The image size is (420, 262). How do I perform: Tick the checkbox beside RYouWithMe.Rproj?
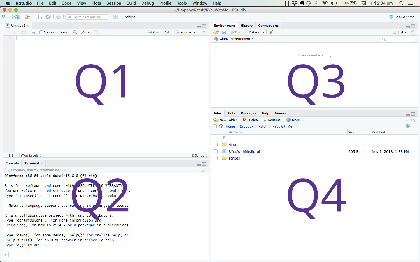click(x=216, y=151)
